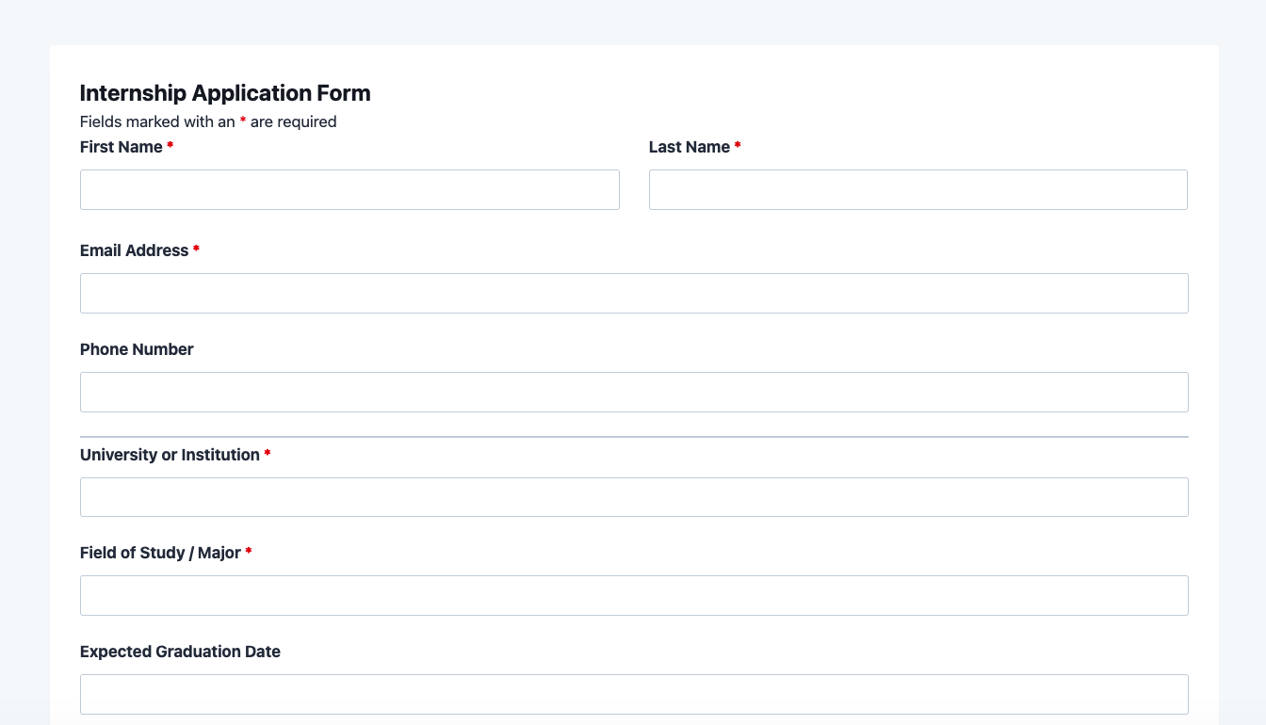
Task: Click the asterisk next to First Name
Action: (170, 147)
